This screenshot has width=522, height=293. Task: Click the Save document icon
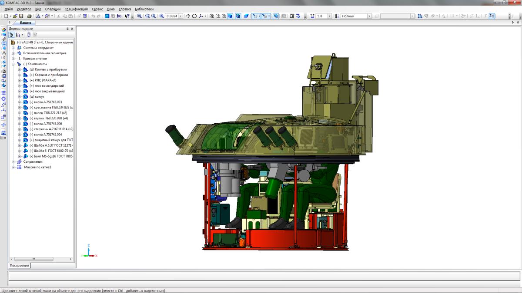click(x=20, y=16)
